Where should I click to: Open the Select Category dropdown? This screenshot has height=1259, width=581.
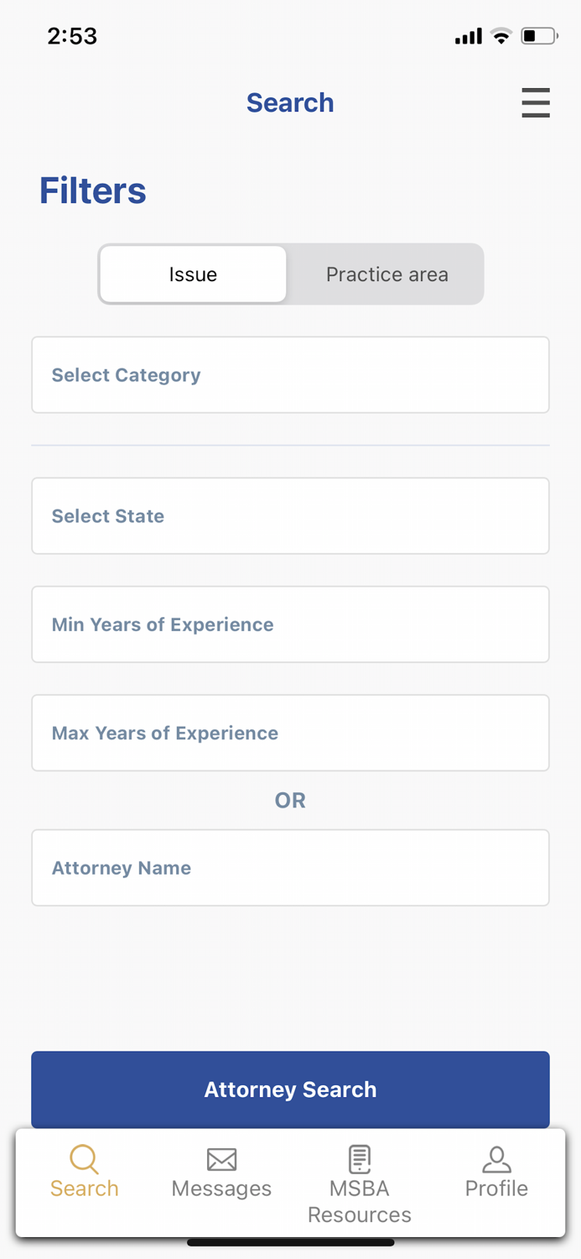(x=290, y=374)
